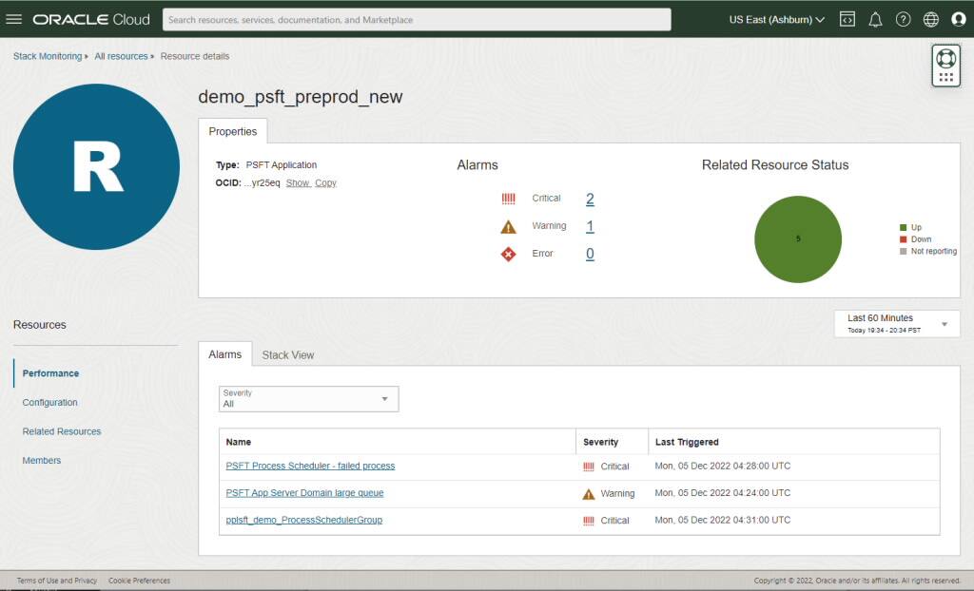Image resolution: width=974 pixels, height=591 pixels.
Task: Open the help question mark icon
Action: [x=903, y=18]
